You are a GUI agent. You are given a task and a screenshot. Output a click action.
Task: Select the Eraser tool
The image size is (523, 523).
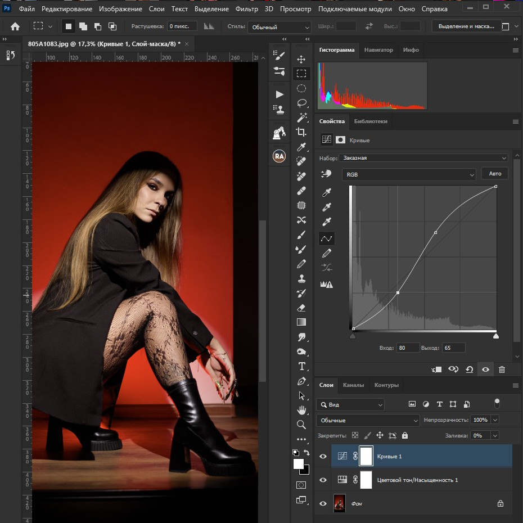point(301,308)
